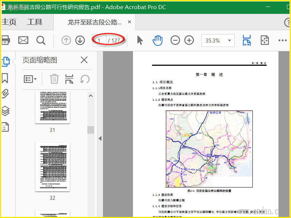Close the 龙井至延吉段公路 document tab

[129, 22]
